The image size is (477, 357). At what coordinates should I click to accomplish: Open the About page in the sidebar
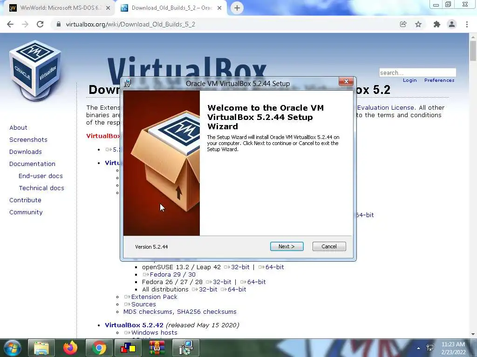[18, 127]
